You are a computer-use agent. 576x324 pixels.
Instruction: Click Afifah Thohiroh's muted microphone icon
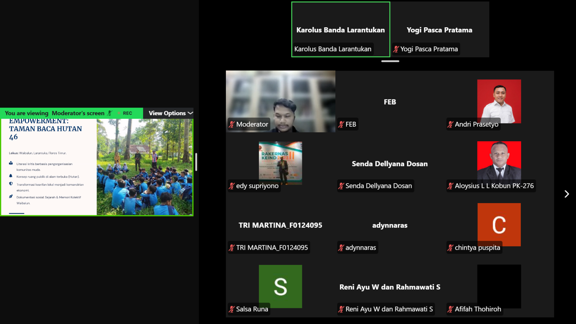tap(450, 309)
